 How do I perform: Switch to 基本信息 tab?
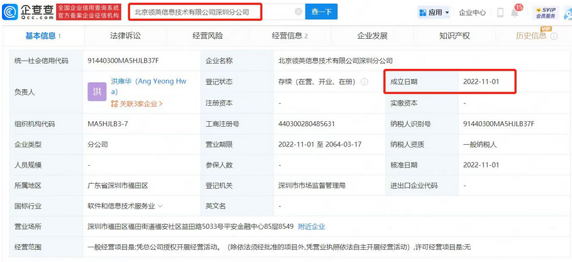tap(43, 36)
